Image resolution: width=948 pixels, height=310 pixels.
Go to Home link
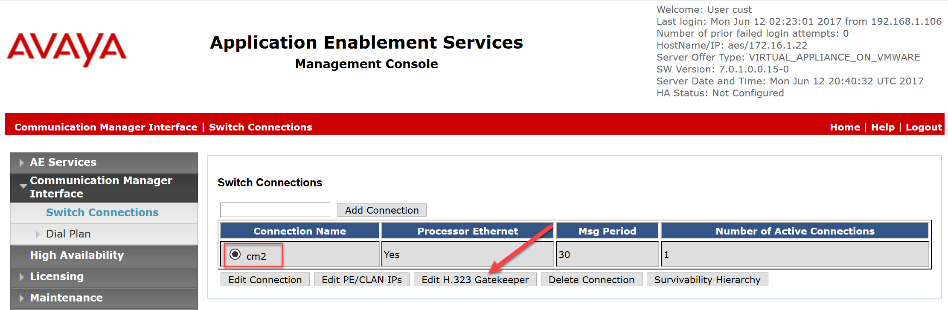tap(845, 127)
